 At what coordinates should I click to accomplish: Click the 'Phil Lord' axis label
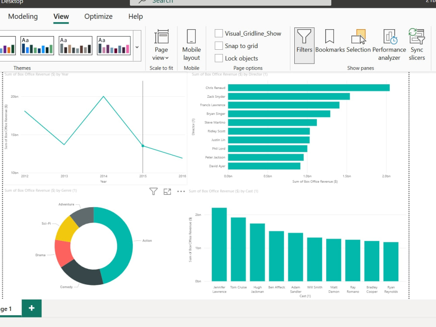coord(218,149)
